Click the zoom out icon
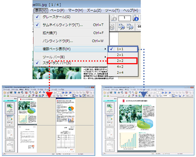This screenshot has width=196, height=157. tap(130, 27)
